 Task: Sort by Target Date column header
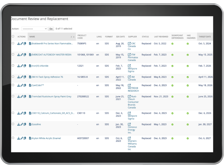pyautogui.click(x=205, y=37)
